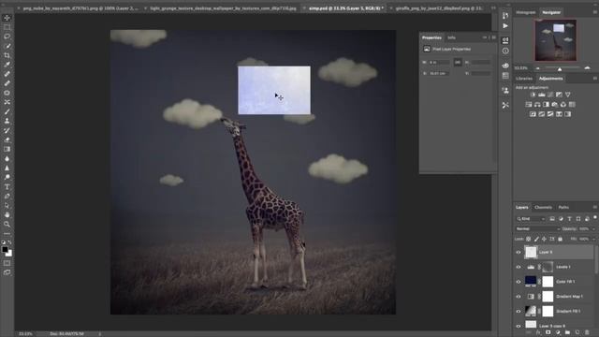Click Navigator zoom in large mountains button
The image size is (599, 337).
point(588,68)
